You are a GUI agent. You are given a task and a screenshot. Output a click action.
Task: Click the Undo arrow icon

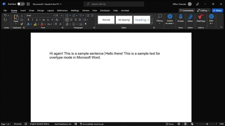pos(5,15)
